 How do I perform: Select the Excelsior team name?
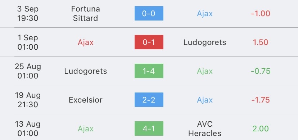(x=86, y=100)
